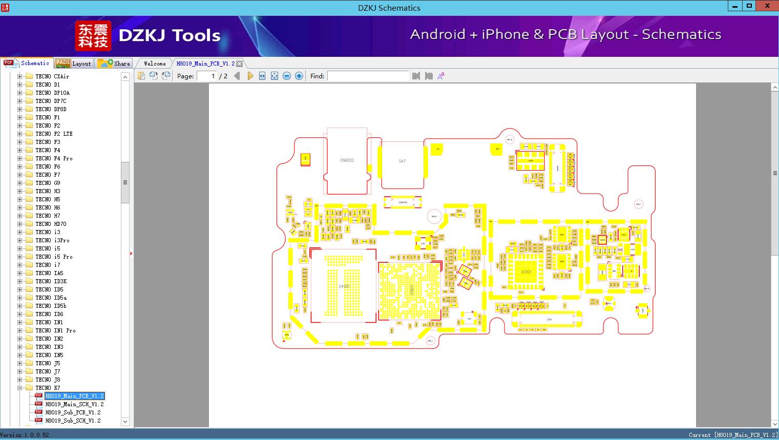The height and width of the screenshot is (440, 779).
Task: Maximize the DZKJ Schematics window
Action: [x=749, y=6]
